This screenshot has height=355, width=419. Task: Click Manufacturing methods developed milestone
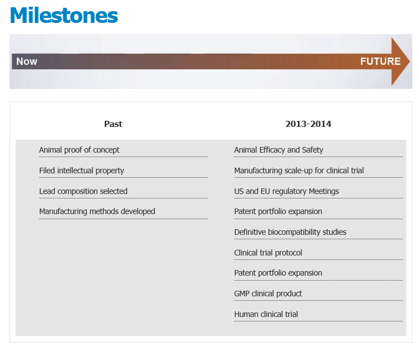point(97,211)
